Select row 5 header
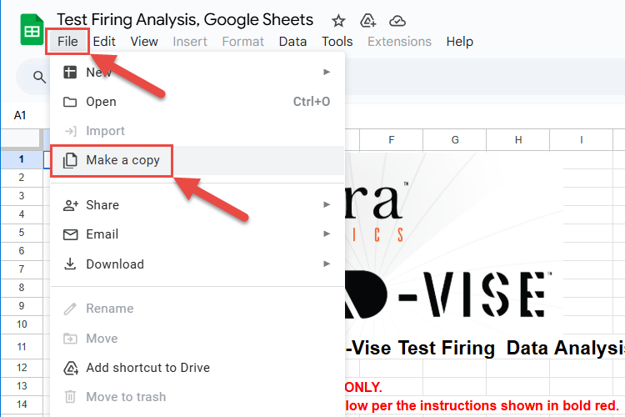 pos(22,233)
